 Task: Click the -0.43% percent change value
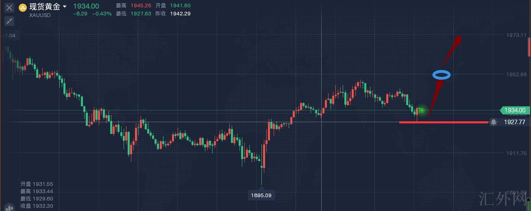102,13
